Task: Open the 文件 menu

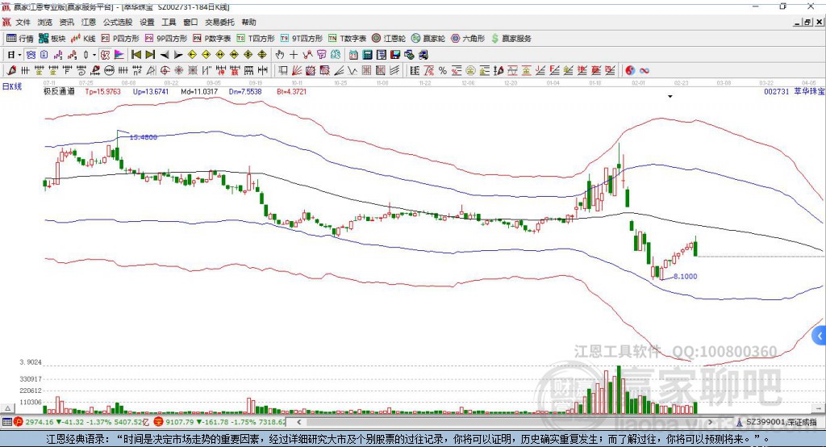Action: (23, 22)
